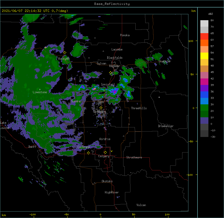Click the Base_Reflectivity title text
This screenshot has width=224, height=218.
coord(112,4)
